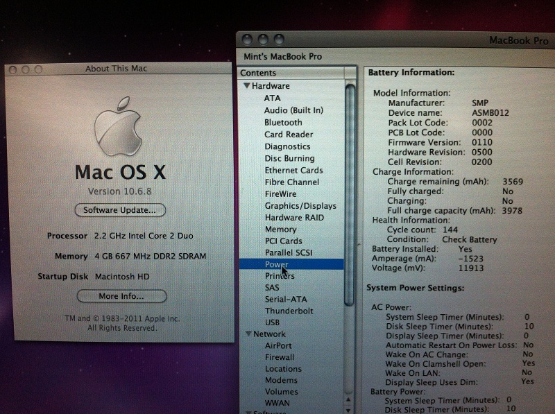Click the Contents column header
Screen dimensions: 555x414
[291, 73]
